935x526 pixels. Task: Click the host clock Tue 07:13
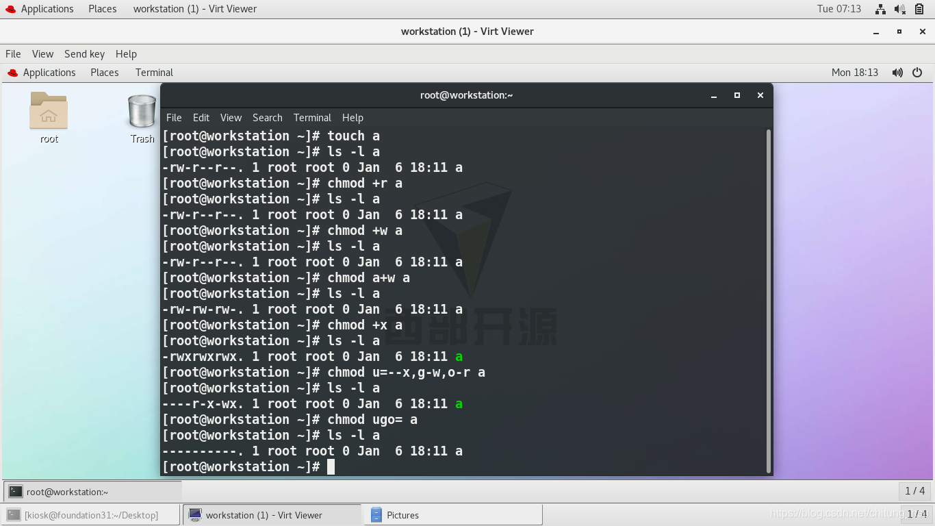pyautogui.click(x=839, y=9)
